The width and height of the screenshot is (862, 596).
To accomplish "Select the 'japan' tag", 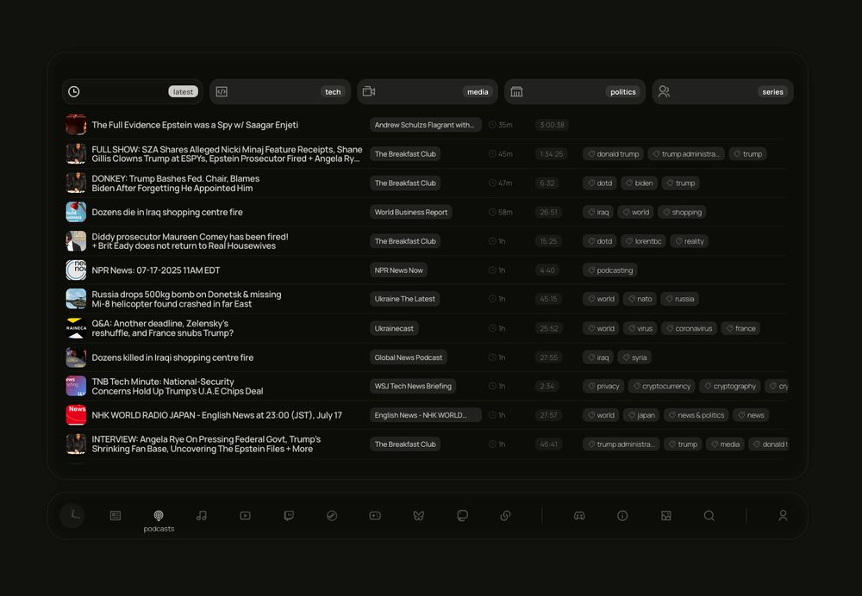I will coord(641,415).
